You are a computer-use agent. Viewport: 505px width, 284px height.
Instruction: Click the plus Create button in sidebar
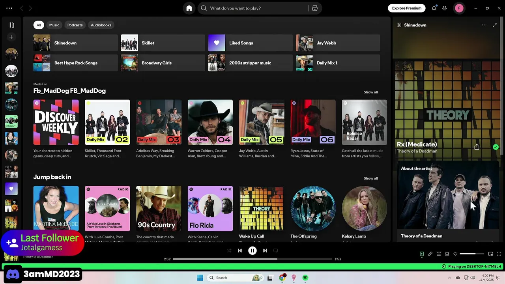(11, 37)
